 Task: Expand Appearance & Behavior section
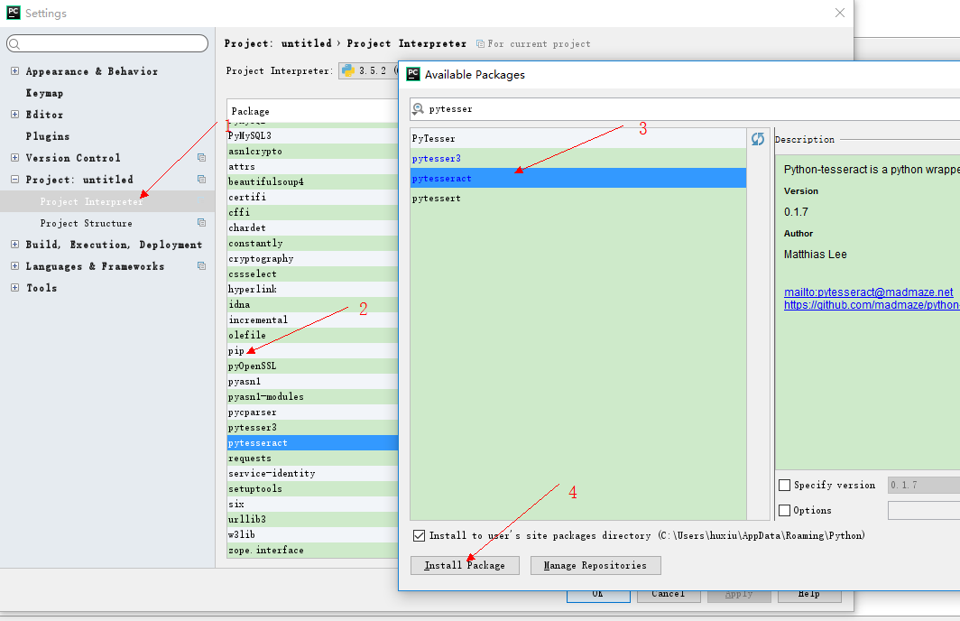click(14, 71)
